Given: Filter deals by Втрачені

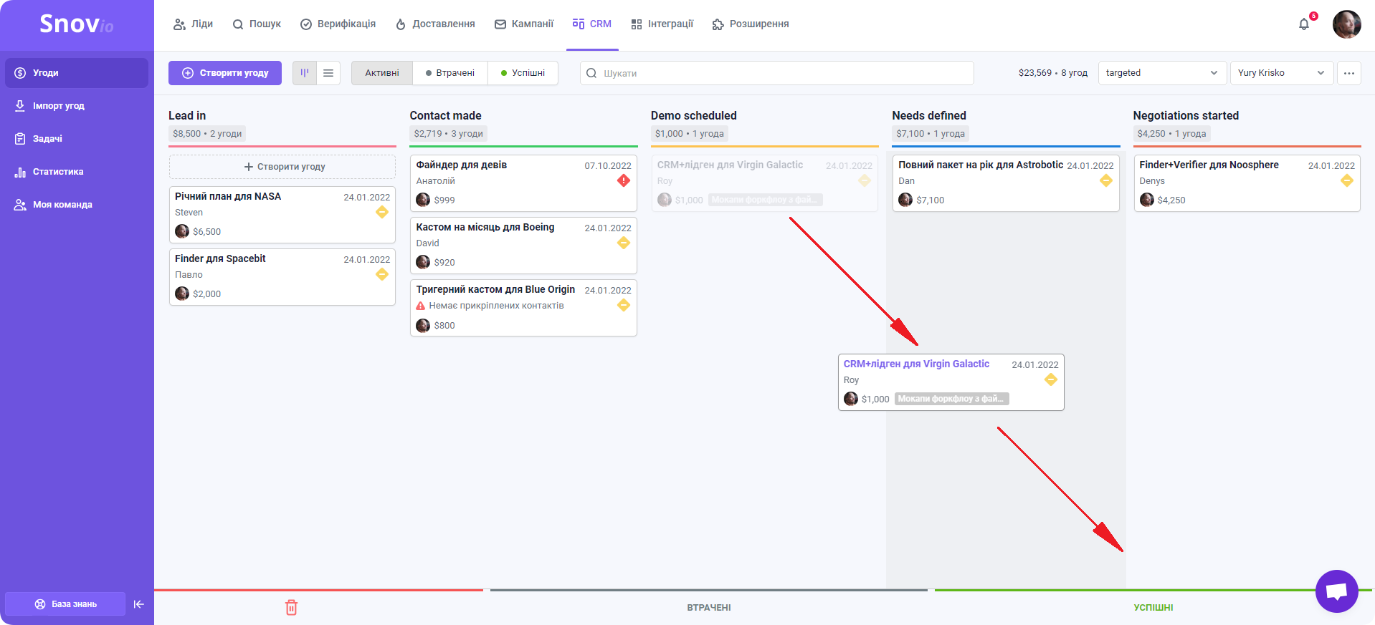Looking at the screenshot, I should pyautogui.click(x=450, y=73).
